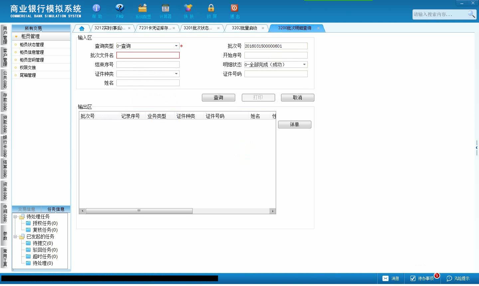479x286 pixels.
Task: Focus the 批次文件名 input field
Action: [x=148, y=55]
